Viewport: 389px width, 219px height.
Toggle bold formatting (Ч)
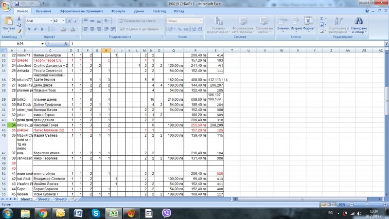click(29, 29)
